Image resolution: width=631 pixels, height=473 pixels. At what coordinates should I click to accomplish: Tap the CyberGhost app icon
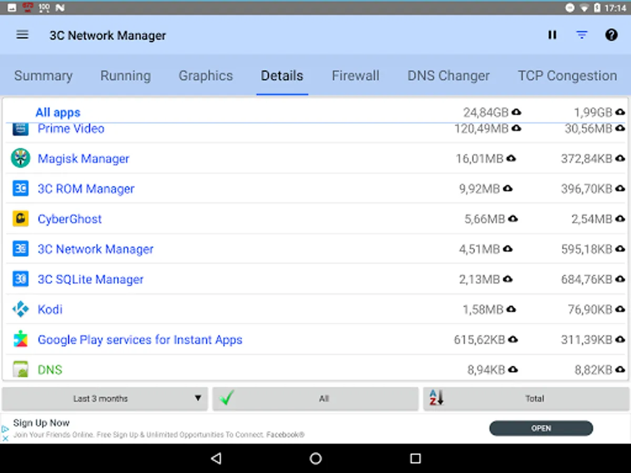[21, 219]
